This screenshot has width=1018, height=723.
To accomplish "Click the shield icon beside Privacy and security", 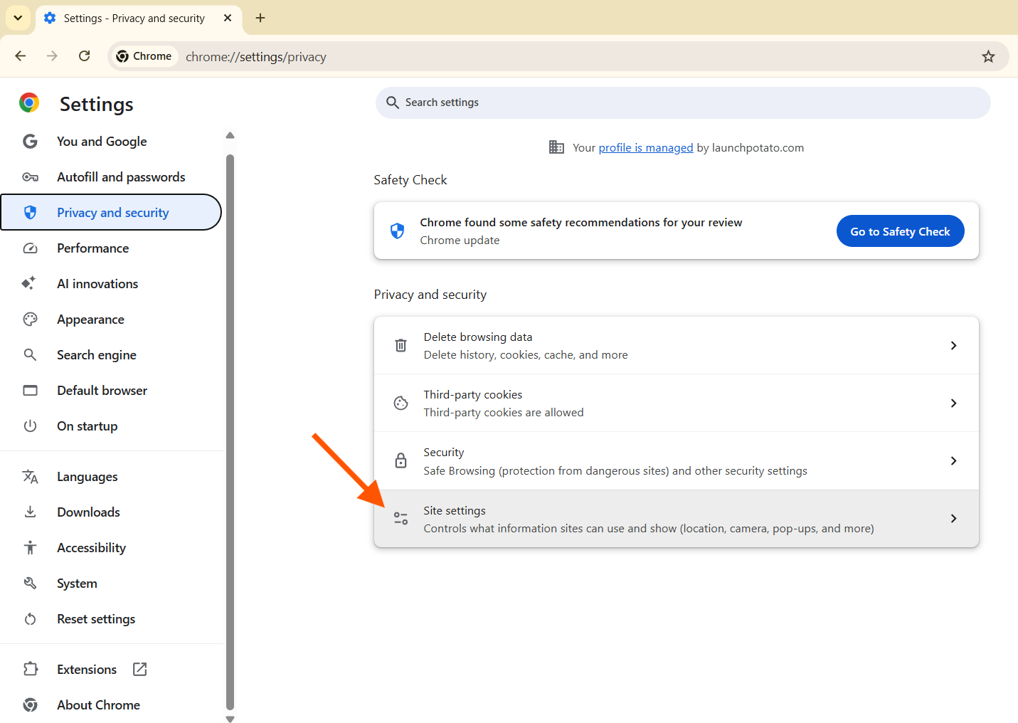I will (30, 213).
